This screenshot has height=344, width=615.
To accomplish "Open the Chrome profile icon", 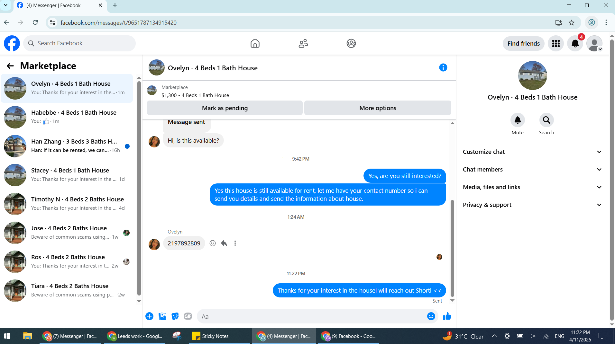I will tap(592, 22).
